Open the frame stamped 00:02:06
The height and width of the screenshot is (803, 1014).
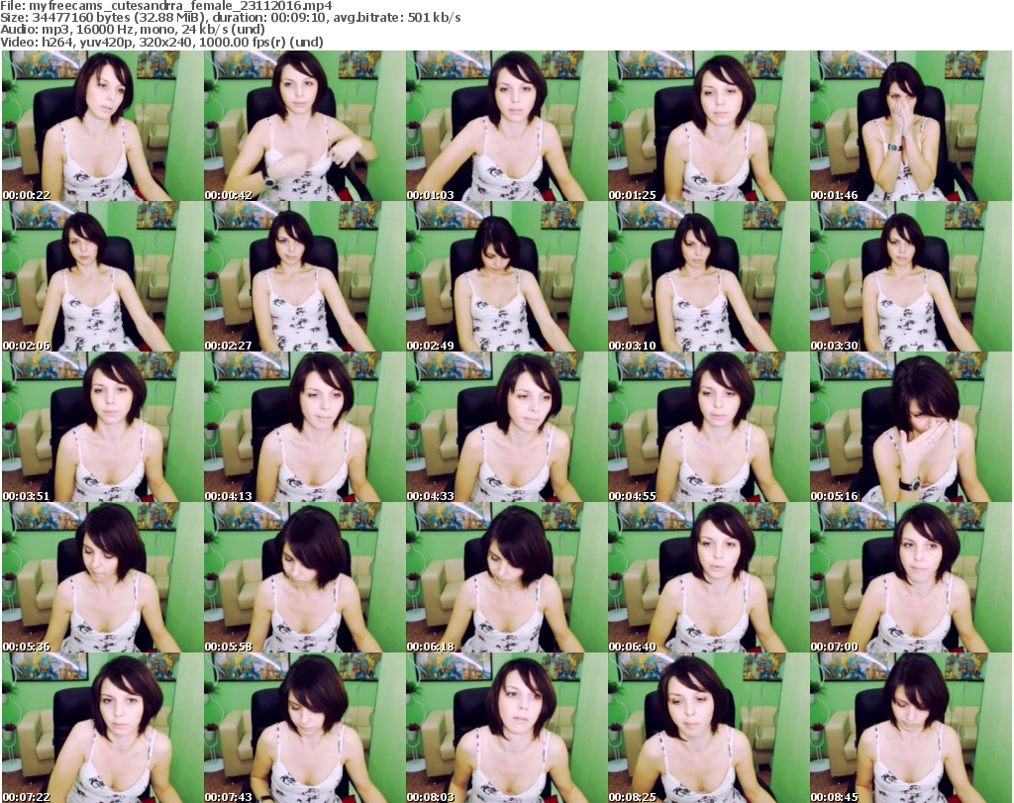[x=102, y=276]
